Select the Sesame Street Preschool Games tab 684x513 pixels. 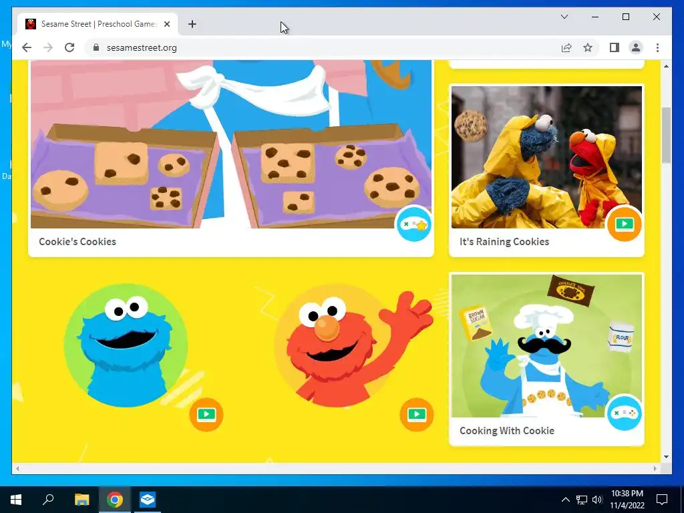pos(98,24)
